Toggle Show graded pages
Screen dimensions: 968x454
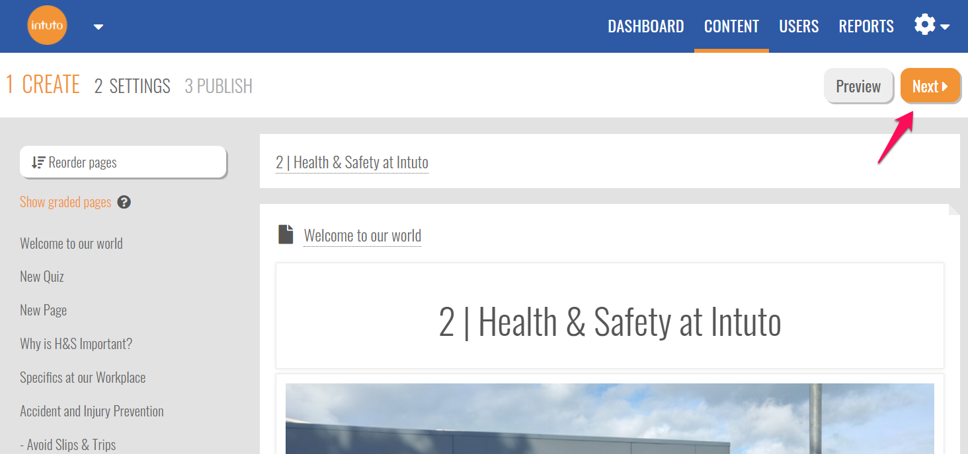[65, 202]
